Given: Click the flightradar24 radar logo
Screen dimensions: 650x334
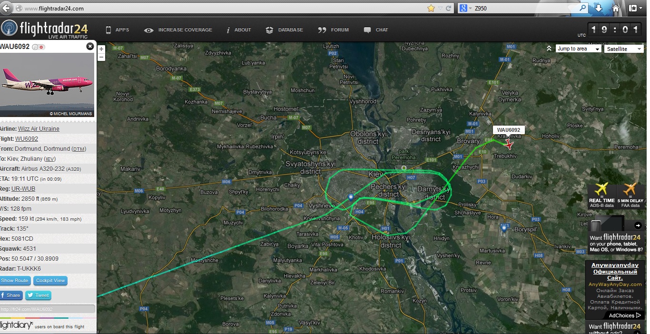Looking at the screenshot, I should point(9,29).
